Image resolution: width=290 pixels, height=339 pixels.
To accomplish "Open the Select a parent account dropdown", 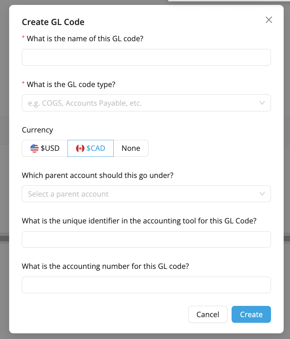I will [x=146, y=194].
